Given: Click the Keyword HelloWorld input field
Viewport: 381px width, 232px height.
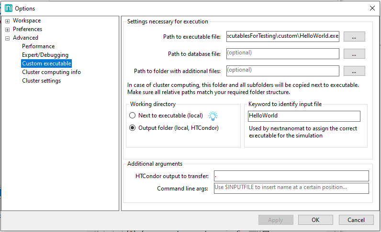Looking at the screenshot, I should (x=303, y=116).
